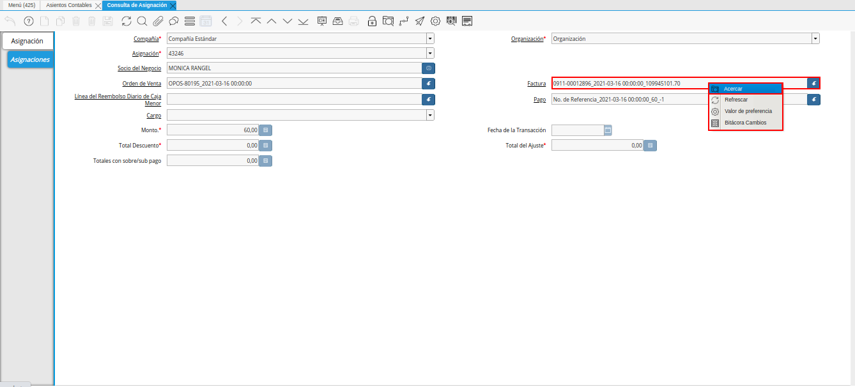Switch to the Asientos Contables tab
This screenshot has height=387, width=855.
[x=69, y=5]
